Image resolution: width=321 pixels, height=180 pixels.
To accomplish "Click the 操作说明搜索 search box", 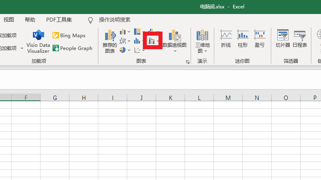I will click(114, 20).
